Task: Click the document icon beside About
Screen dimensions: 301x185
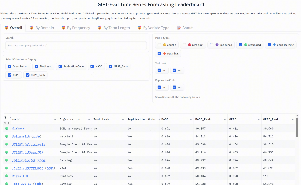Action: (x=179, y=28)
